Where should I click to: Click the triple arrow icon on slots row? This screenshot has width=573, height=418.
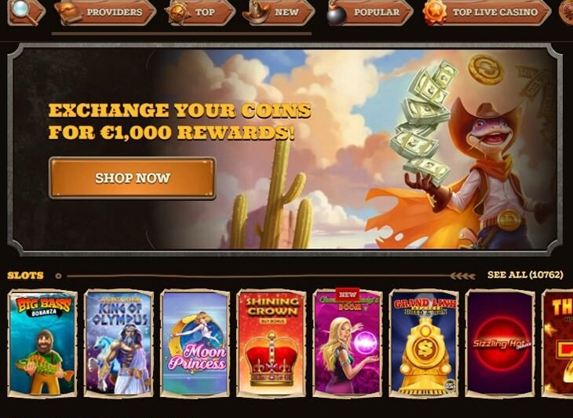462,276
